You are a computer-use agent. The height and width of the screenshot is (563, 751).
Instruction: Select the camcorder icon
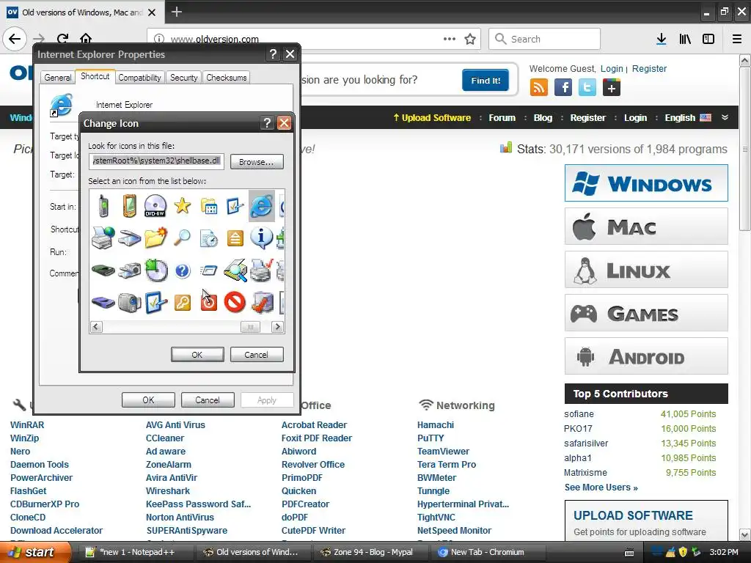tap(129, 303)
